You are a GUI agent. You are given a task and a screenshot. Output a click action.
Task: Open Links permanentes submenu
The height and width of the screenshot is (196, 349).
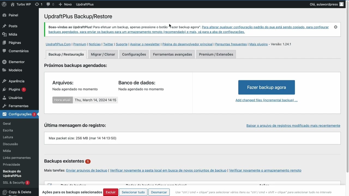tap(17, 158)
